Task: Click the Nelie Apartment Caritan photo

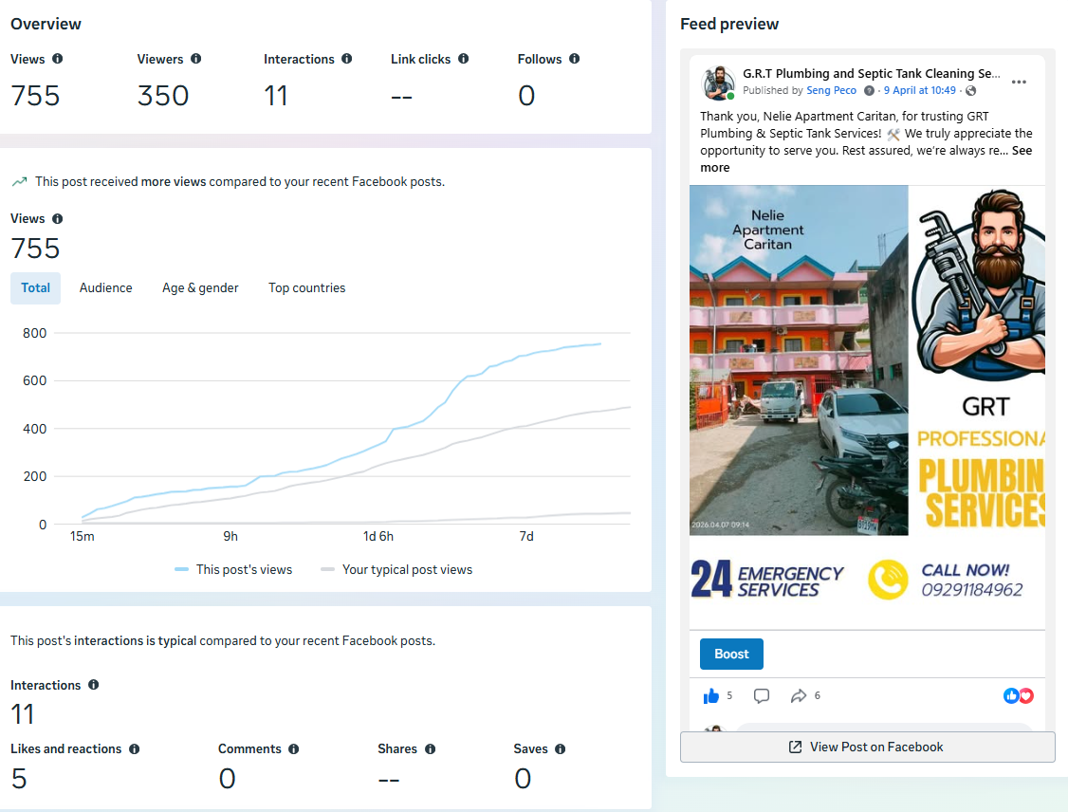Action: [799, 360]
